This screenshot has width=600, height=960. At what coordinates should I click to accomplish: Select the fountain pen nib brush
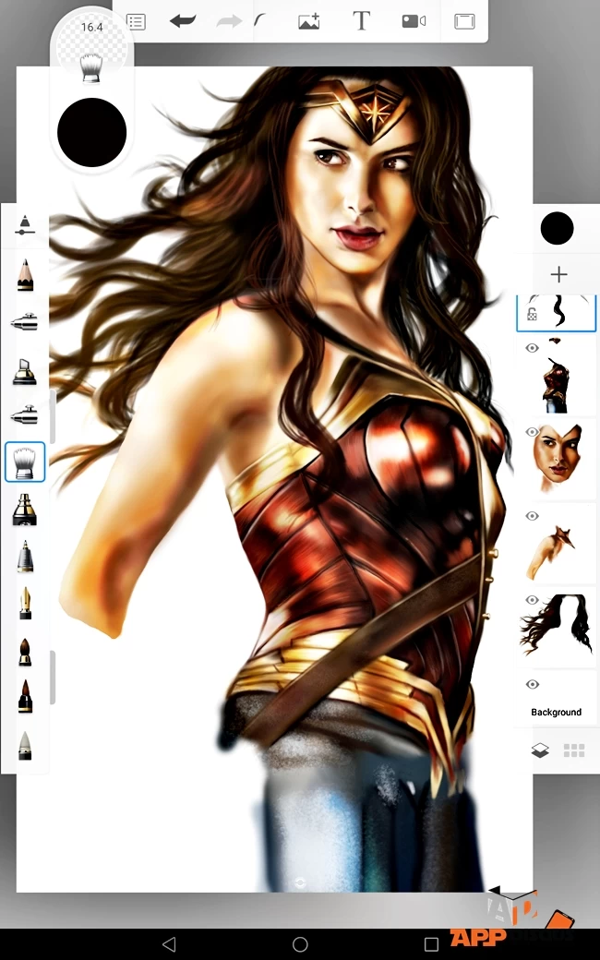click(x=25, y=603)
